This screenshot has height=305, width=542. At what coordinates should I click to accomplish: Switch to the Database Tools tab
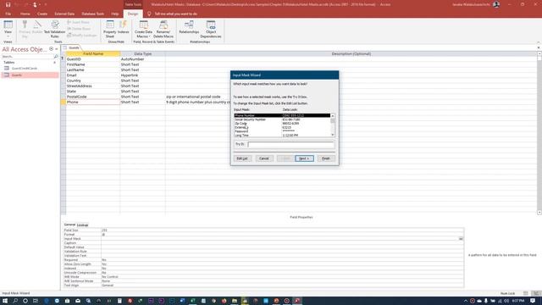[92, 14]
